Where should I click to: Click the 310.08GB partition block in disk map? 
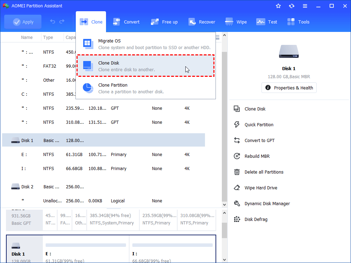[197, 220]
